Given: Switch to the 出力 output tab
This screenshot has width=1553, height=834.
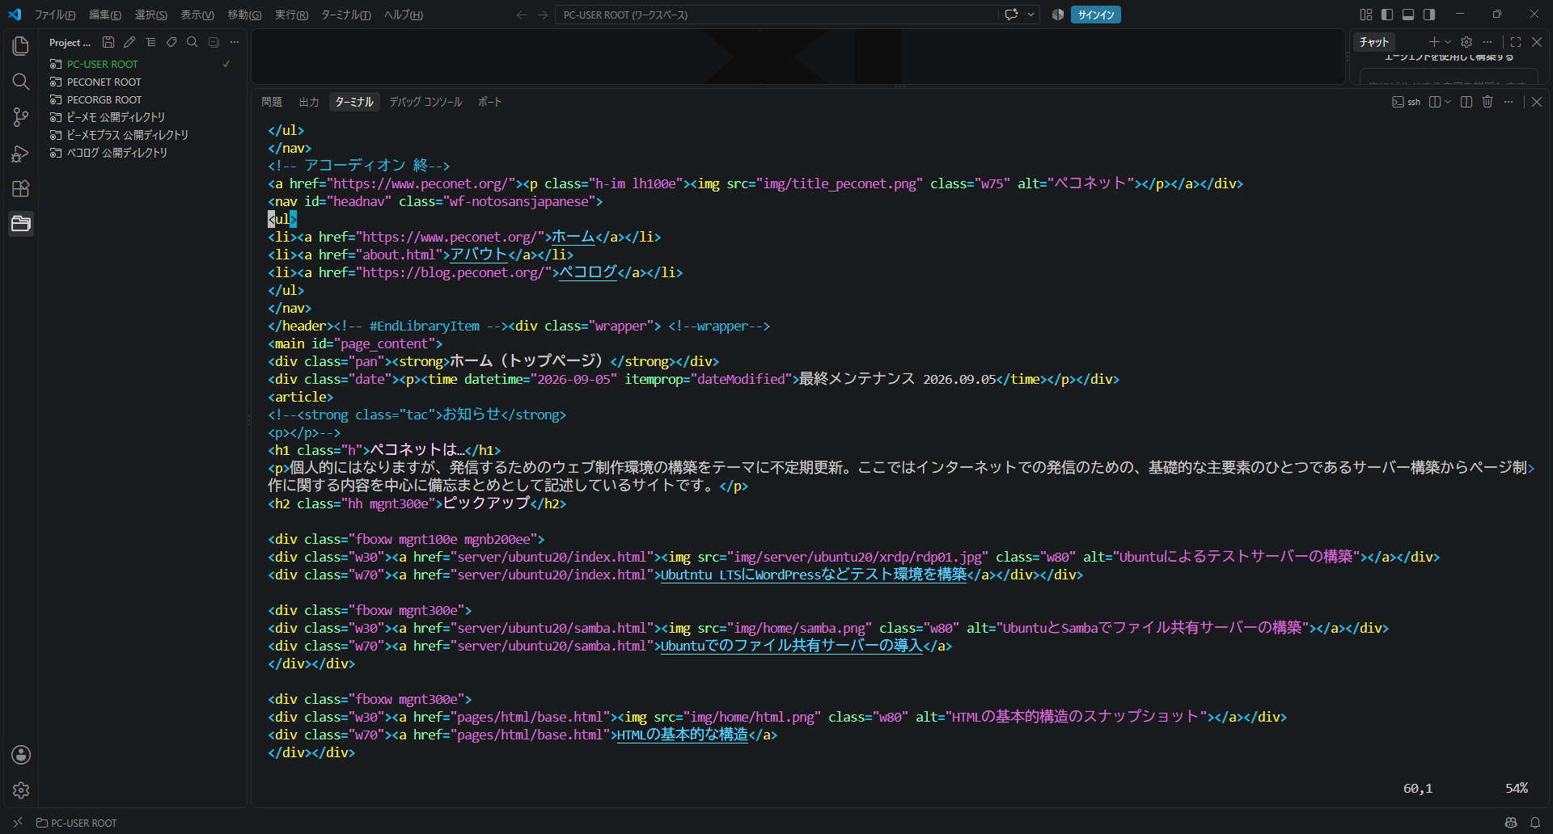Looking at the screenshot, I should click(309, 102).
